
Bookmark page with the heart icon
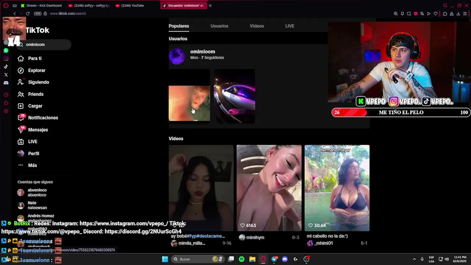coord(435,14)
